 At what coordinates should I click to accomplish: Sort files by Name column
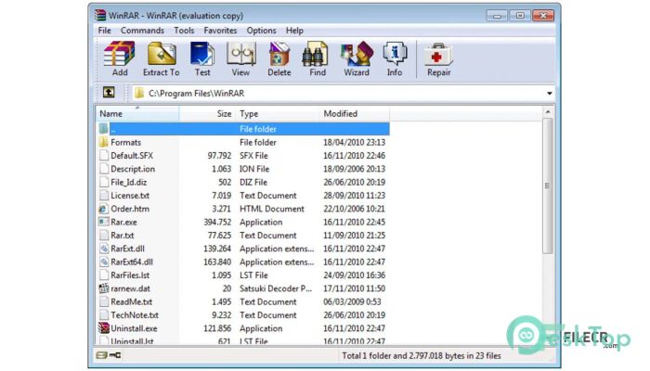pyautogui.click(x=137, y=113)
